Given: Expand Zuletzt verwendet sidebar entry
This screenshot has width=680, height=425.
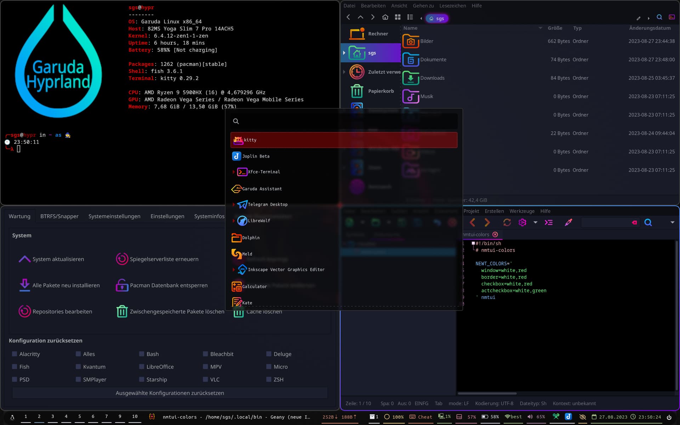Looking at the screenshot, I should [x=344, y=72].
